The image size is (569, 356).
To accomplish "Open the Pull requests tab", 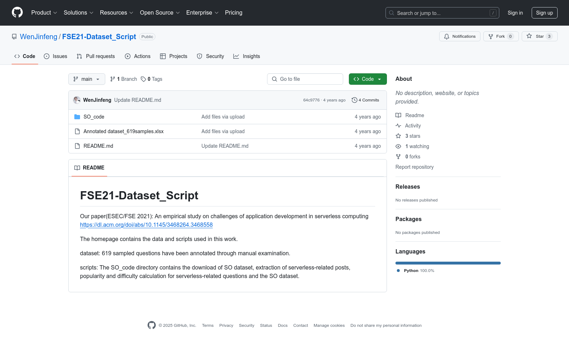I will (x=96, y=56).
